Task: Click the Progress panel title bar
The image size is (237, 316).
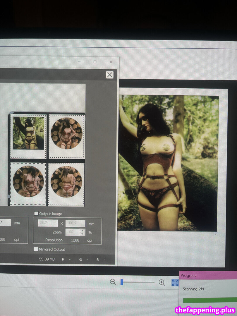Action: [208, 275]
